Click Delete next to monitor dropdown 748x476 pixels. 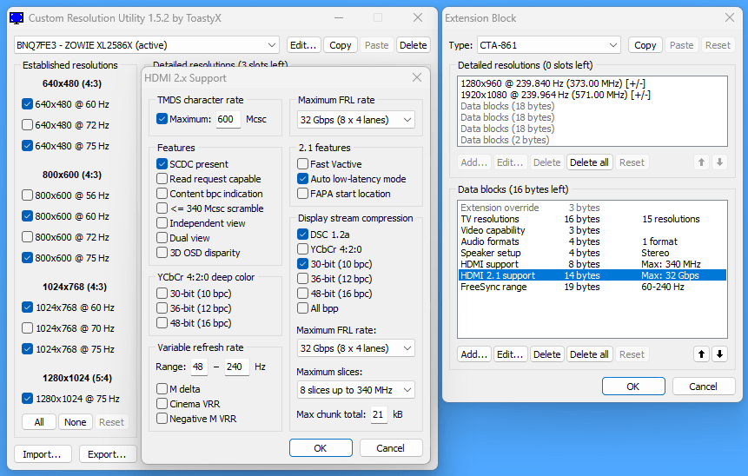(414, 45)
